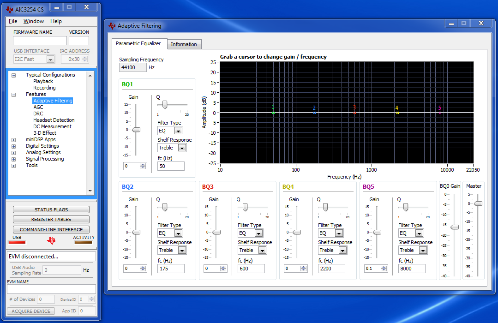The height and width of the screenshot is (323, 498).
Task: Open BQ1 Filter Type dropdown
Action: click(178, 131)
